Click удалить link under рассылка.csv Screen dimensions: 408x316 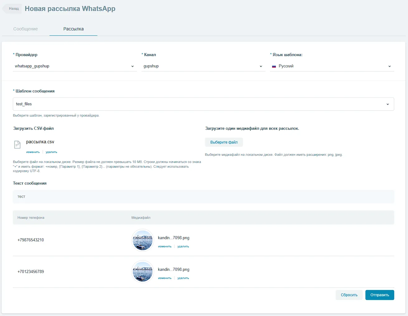click(51, 152)
